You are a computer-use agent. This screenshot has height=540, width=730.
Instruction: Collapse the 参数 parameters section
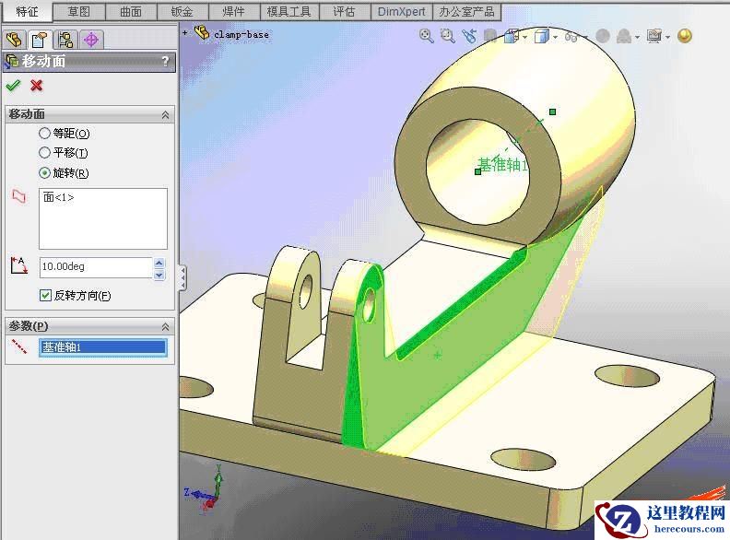tap(165, 326)
